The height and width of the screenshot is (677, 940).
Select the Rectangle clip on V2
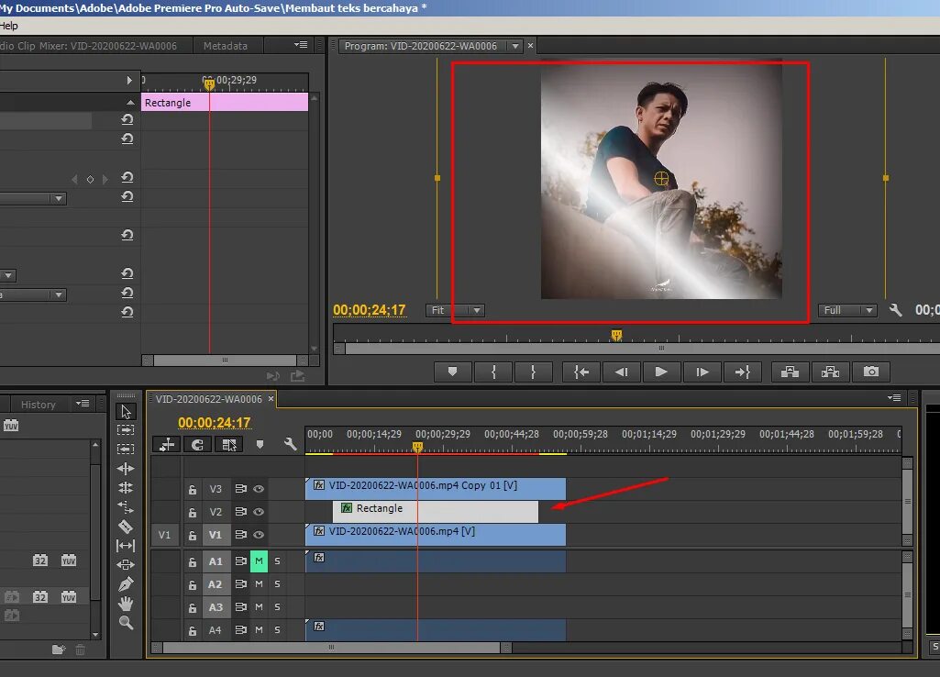436,512
